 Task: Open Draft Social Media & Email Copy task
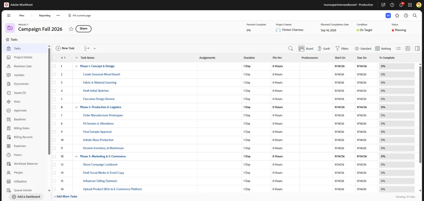103,173
